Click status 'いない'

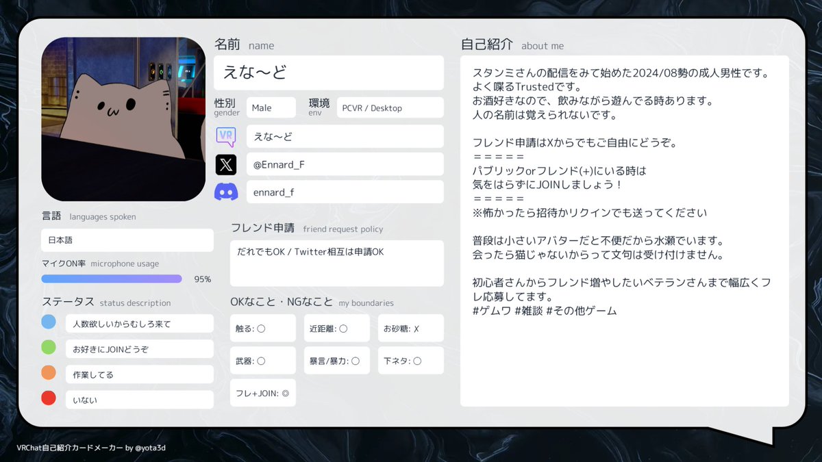[x=140, y=400]
